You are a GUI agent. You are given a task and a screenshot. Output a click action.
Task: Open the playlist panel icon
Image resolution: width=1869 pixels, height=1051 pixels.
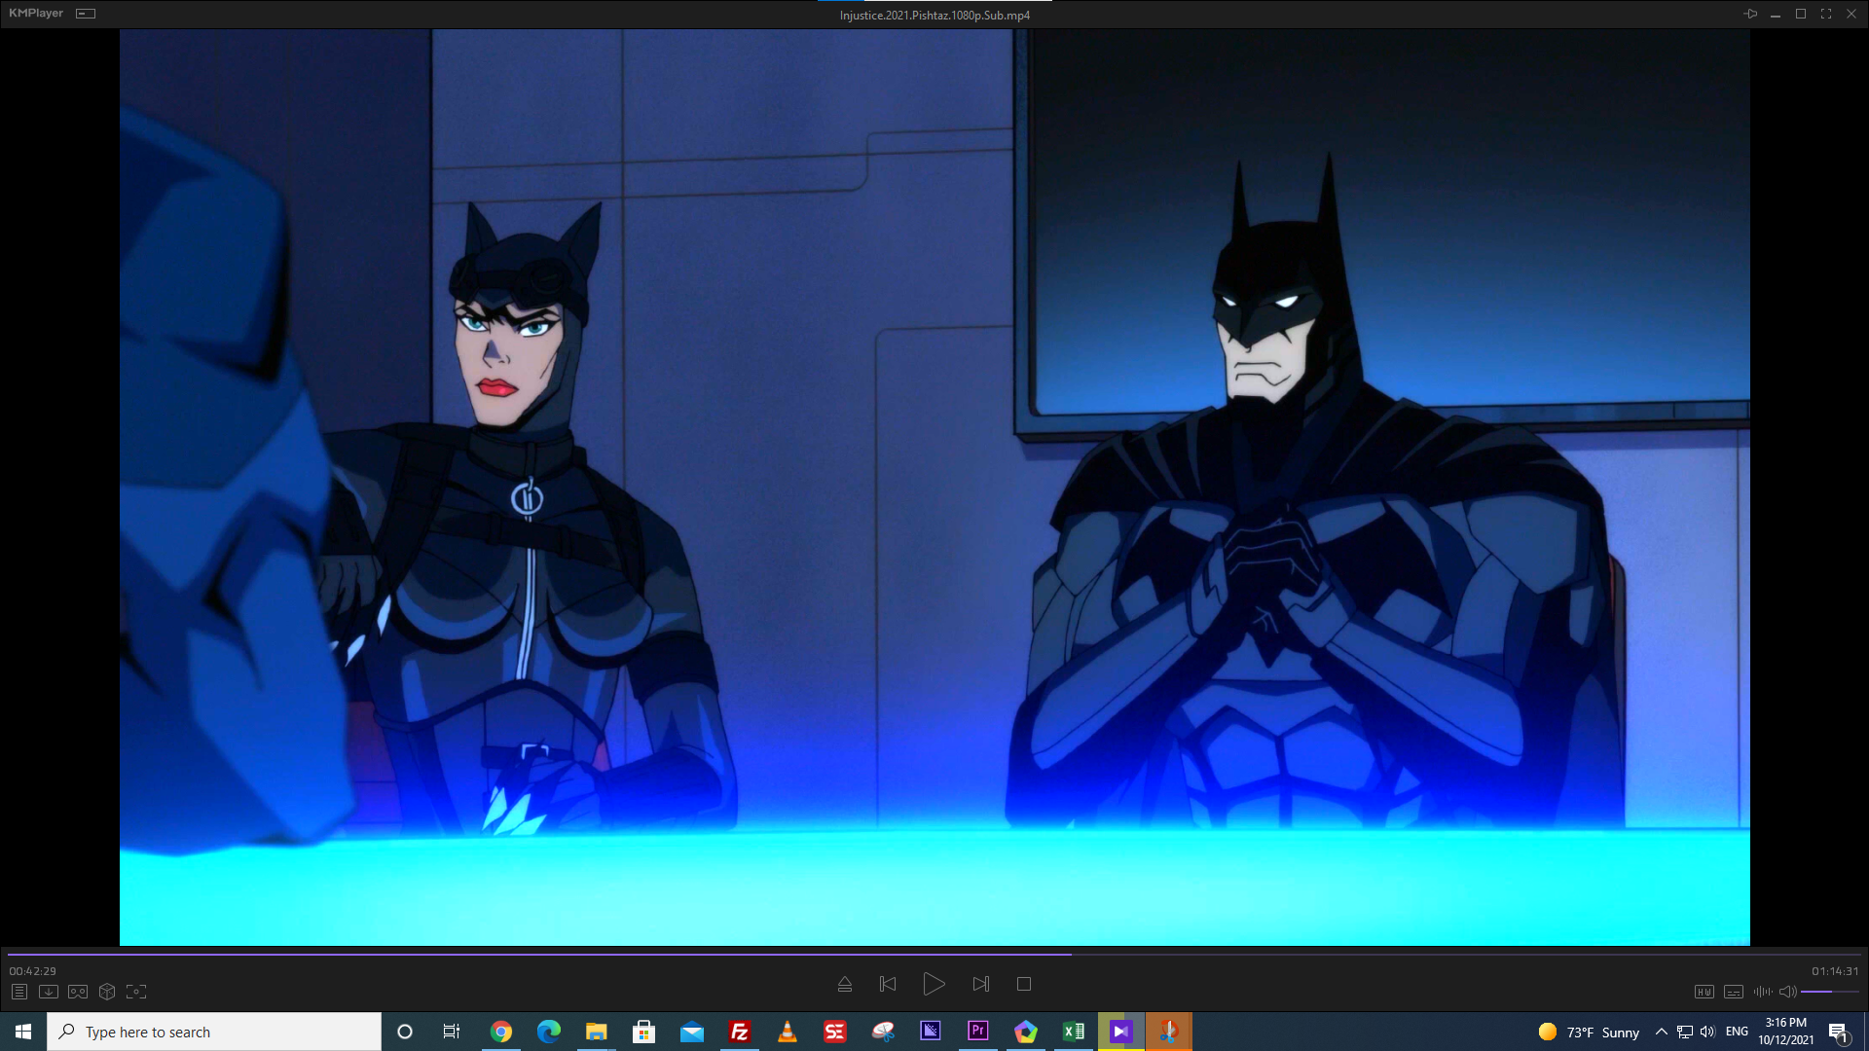(19, 992)
